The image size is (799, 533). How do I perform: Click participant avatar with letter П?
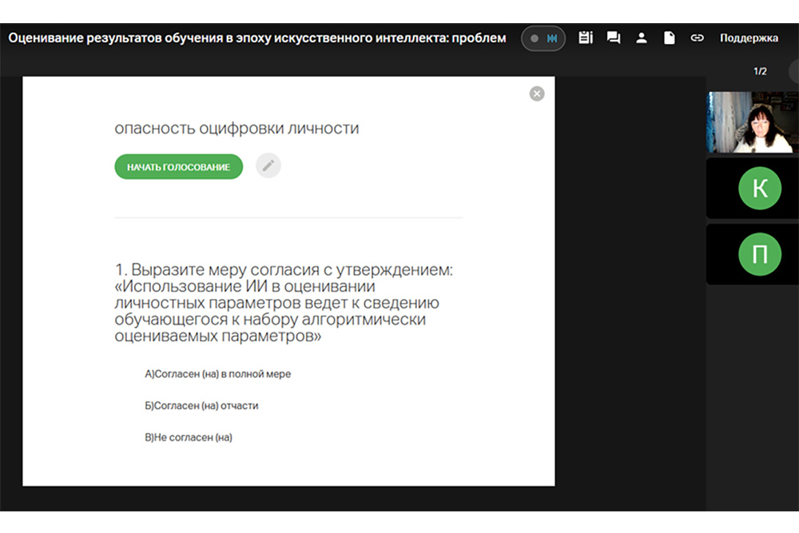tap(759, 254)
